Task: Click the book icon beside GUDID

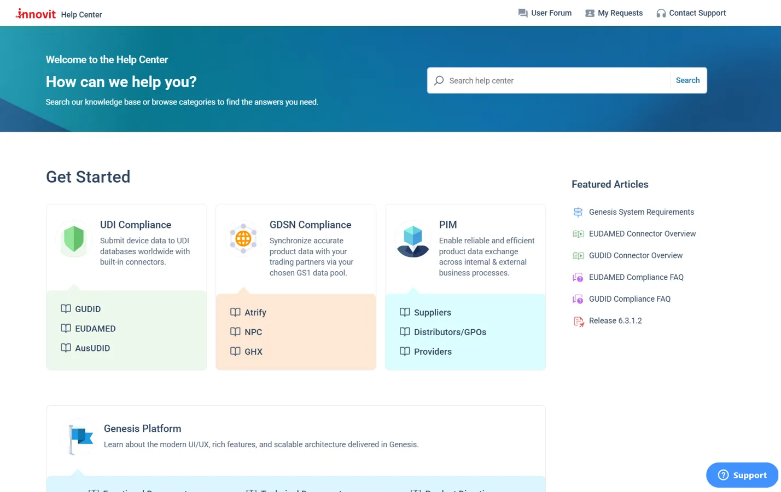Action: (x=66, y=309)
